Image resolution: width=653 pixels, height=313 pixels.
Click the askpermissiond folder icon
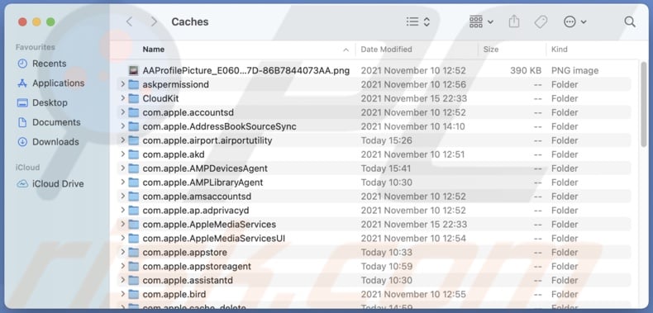pos(133,84)
